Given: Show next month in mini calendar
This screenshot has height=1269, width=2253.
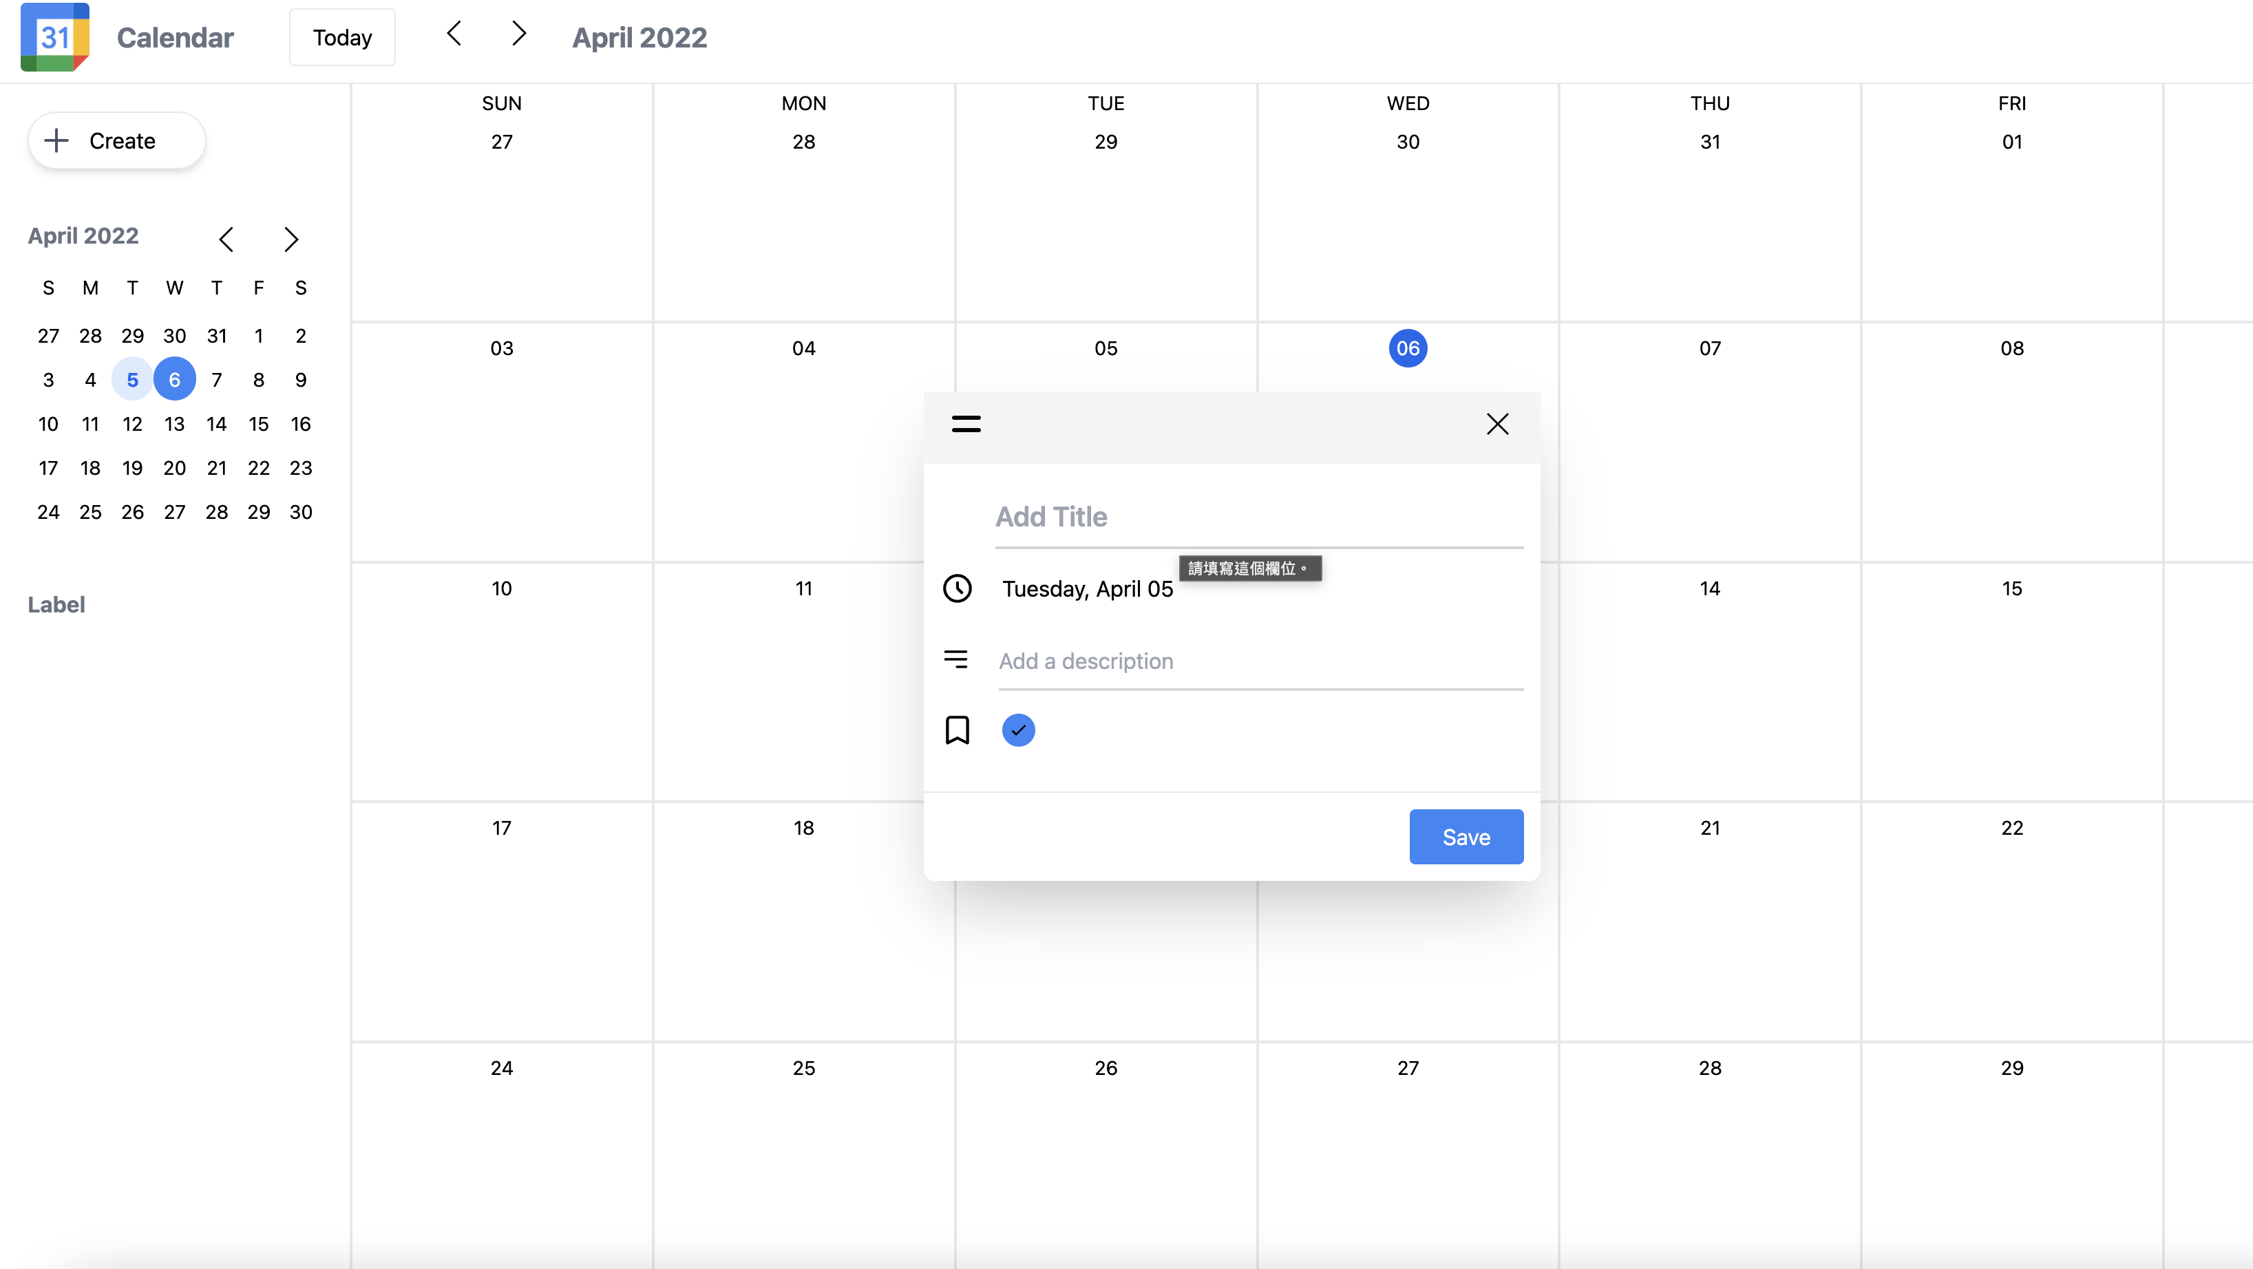Looking at the screenshot, I should [x=291, y=239].
